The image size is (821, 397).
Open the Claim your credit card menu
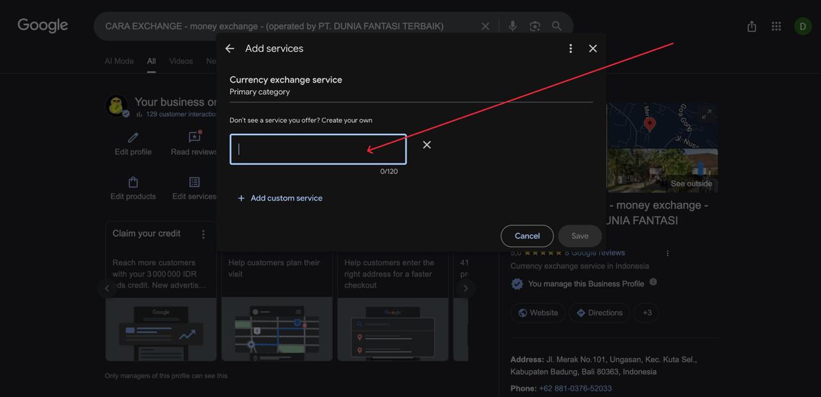click(x=203, y=234)
